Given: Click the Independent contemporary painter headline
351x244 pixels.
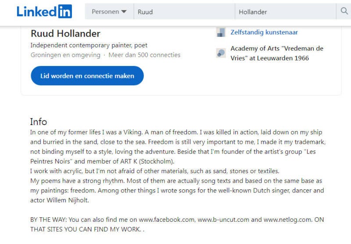Looking at the screenshot, I should (89, 45).
